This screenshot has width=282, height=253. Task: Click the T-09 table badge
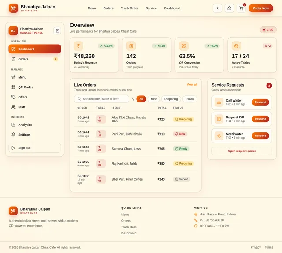(101, 163)
